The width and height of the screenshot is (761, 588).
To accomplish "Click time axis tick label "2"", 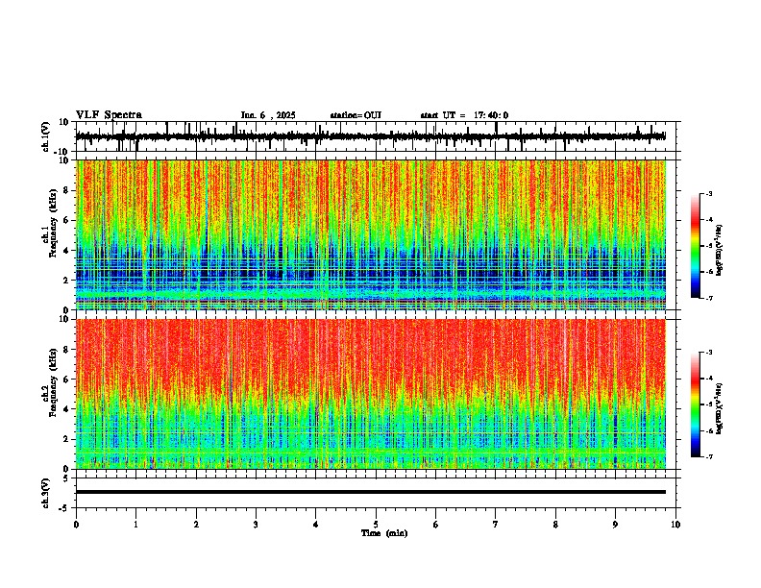I will click(196, 525).
